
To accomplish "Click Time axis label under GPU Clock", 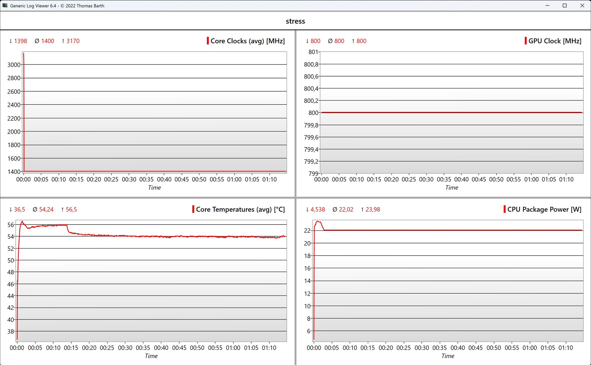I will tap(452, 187).
